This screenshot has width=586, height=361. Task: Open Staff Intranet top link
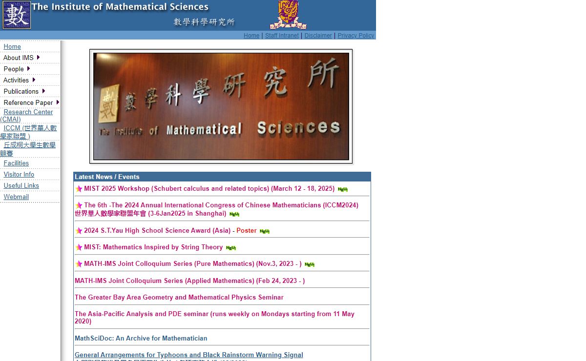282,36
